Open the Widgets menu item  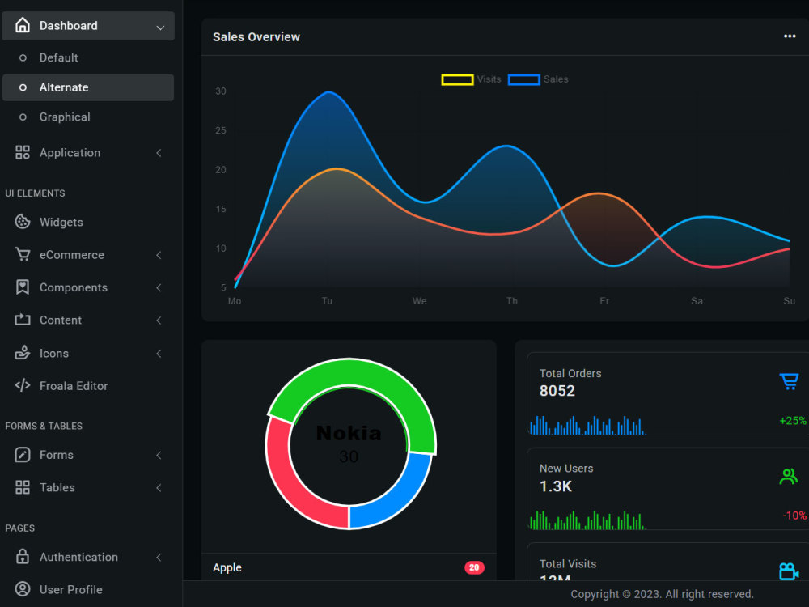pyautogui.click(x=88, y=222)
